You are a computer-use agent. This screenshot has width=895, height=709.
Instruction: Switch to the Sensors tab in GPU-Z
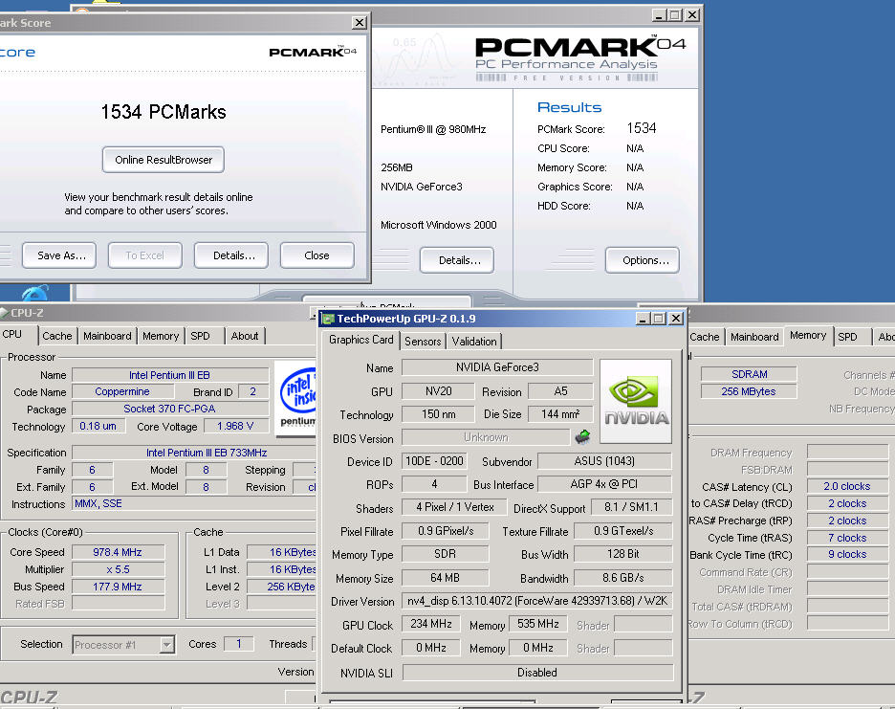(423, 341)
